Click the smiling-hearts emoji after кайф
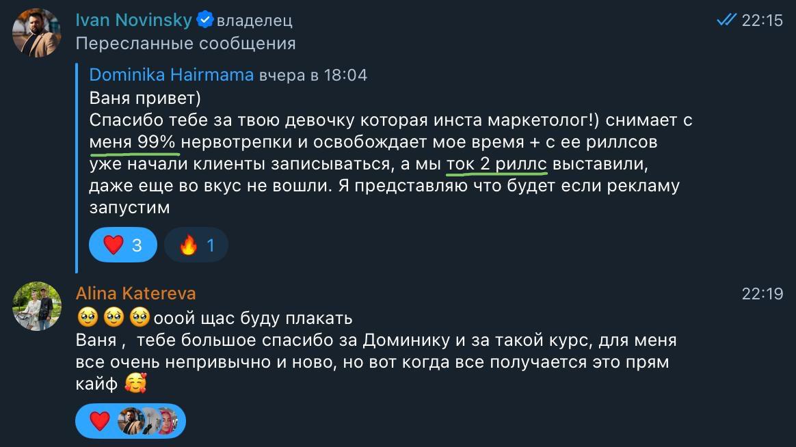796x447 pixels. point(135,385)
